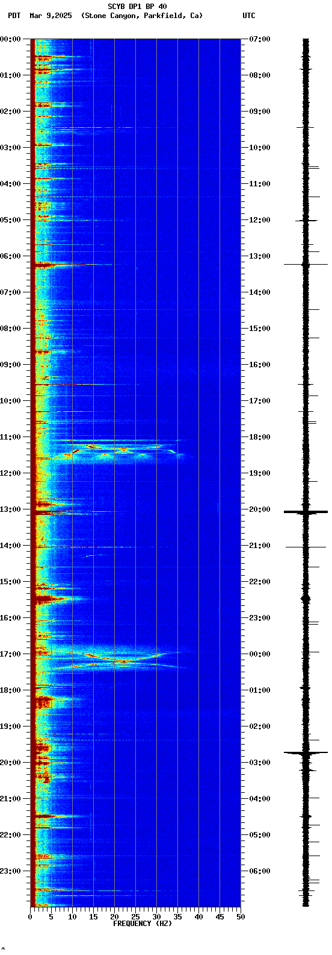Click the 00:00 PDT time label
The width and height of the screenshot is (332, 955).
click(x=11, y=39)
